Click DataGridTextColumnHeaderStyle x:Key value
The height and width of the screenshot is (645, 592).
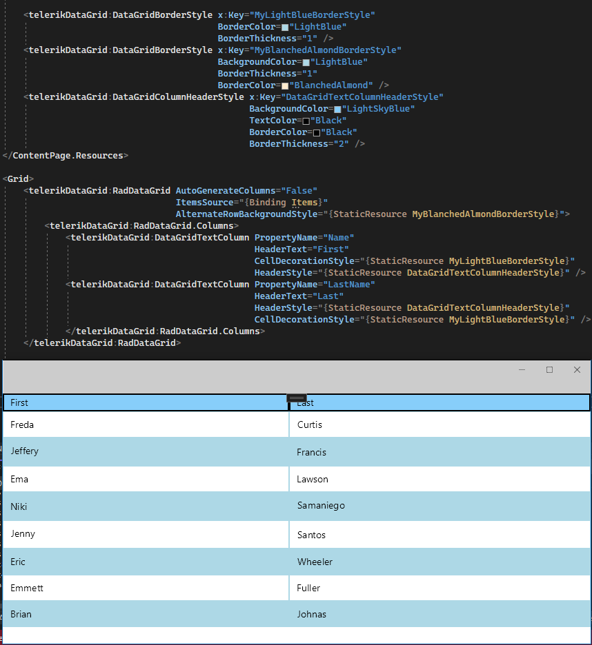(362, 97)
